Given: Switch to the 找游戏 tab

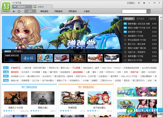Looking at the screenshot, I should 40,6.
